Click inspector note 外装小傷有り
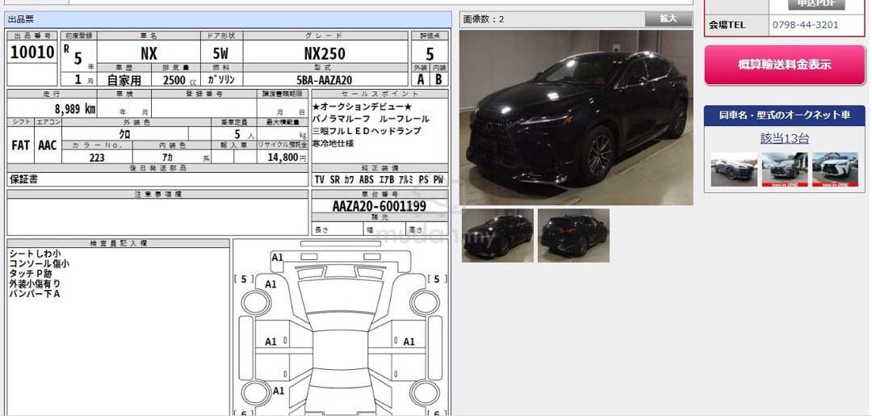This screenshot has height=416, width=872. [x=35, y=284]
